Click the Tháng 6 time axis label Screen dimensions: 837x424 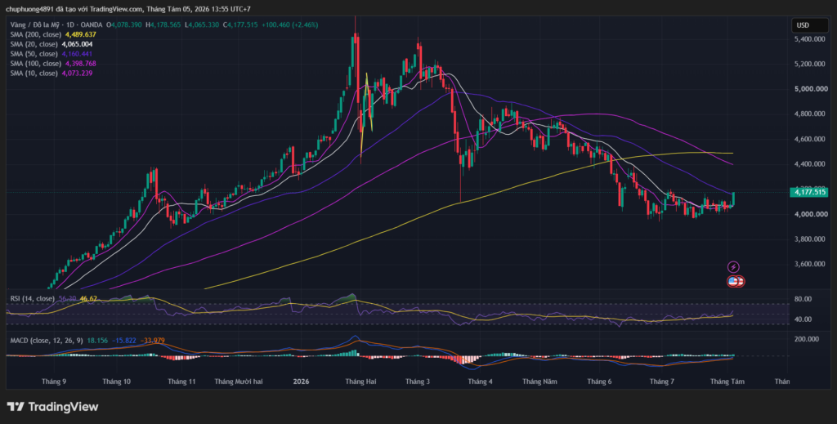599,382
